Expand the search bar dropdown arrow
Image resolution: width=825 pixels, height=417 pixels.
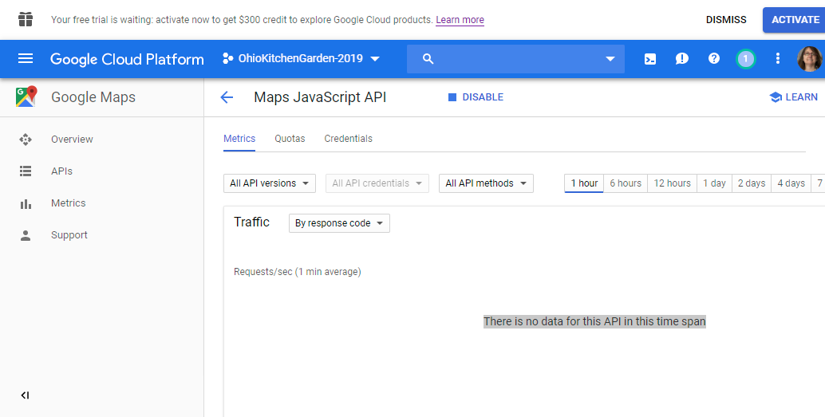tap(610, 59)
